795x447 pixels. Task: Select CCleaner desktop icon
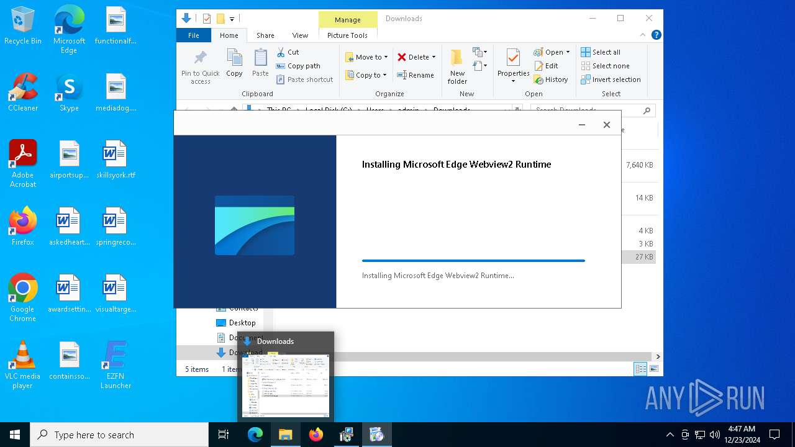(23, 93)
